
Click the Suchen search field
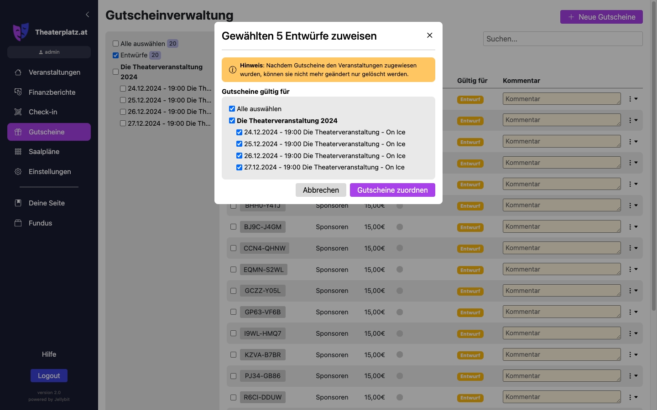tap(563, 39)
